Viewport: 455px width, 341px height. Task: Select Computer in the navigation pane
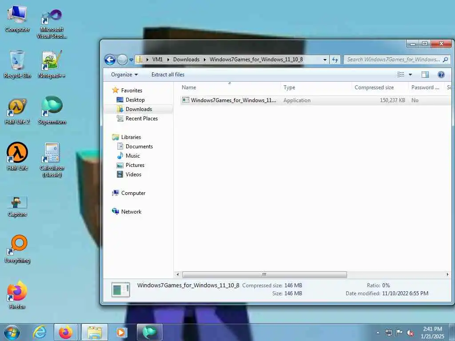(133, 193)
